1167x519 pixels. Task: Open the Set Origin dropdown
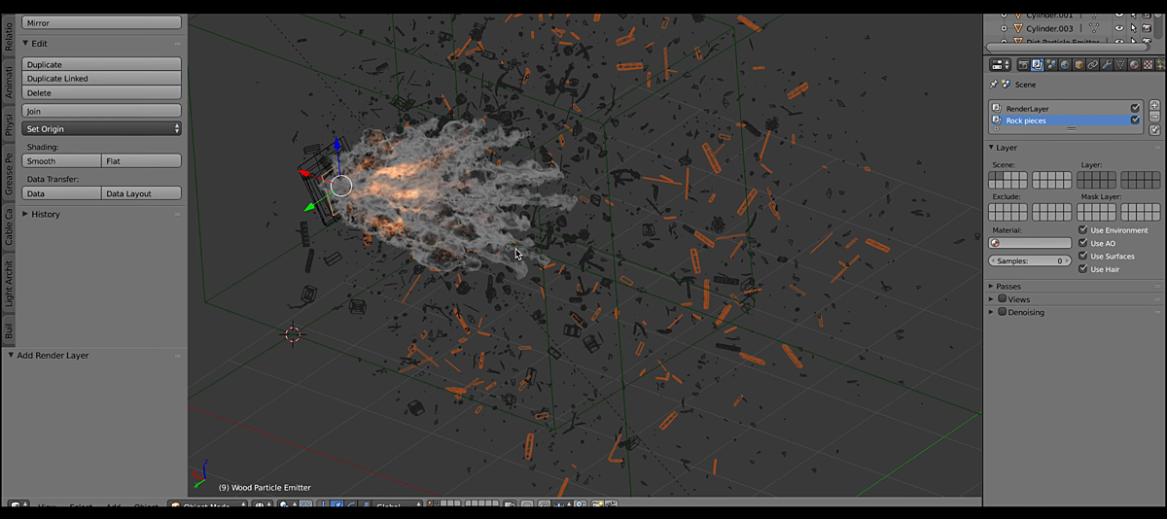click(x=102, y=128)
